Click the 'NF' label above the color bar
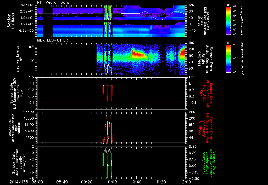This screenshot has height=185, width=268. click(228, 5)
